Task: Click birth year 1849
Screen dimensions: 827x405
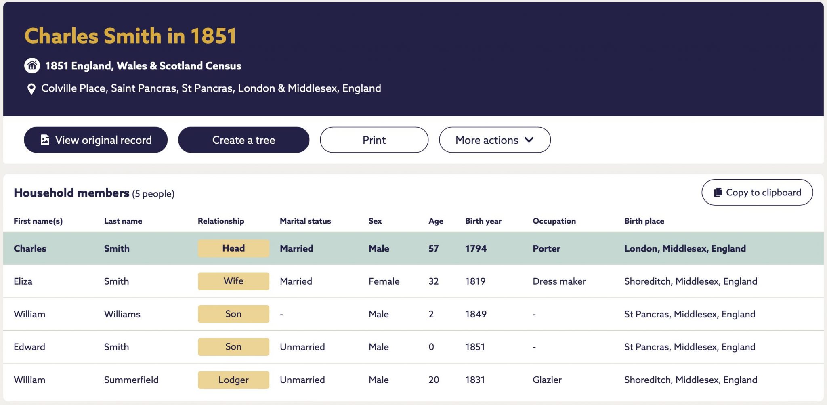Action: pos(476,314)
